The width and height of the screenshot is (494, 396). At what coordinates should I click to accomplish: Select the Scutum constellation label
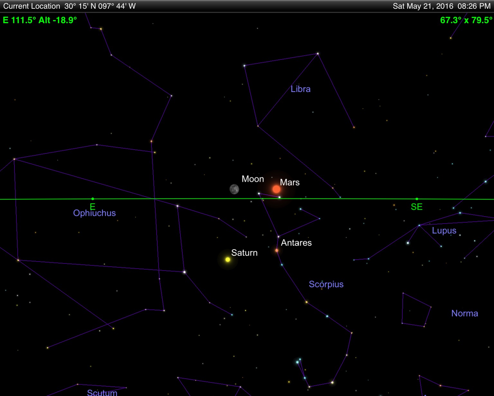point(102,392)
